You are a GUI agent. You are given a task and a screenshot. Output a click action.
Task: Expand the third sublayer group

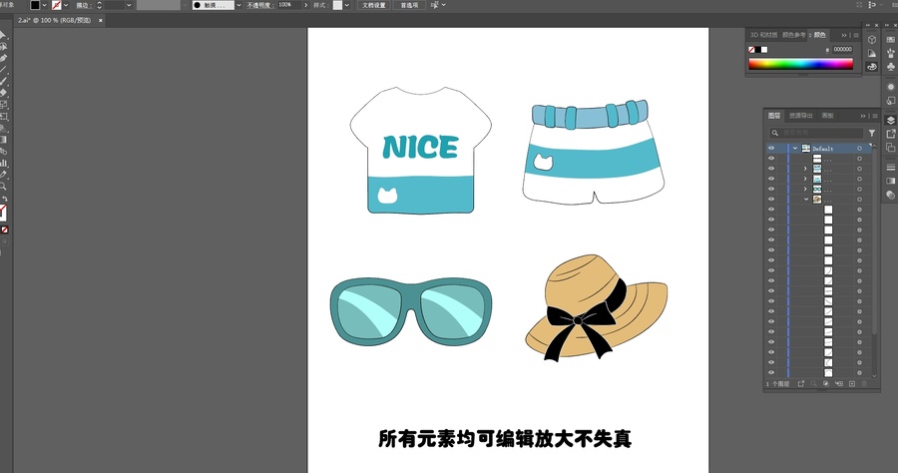click(805, 179)
